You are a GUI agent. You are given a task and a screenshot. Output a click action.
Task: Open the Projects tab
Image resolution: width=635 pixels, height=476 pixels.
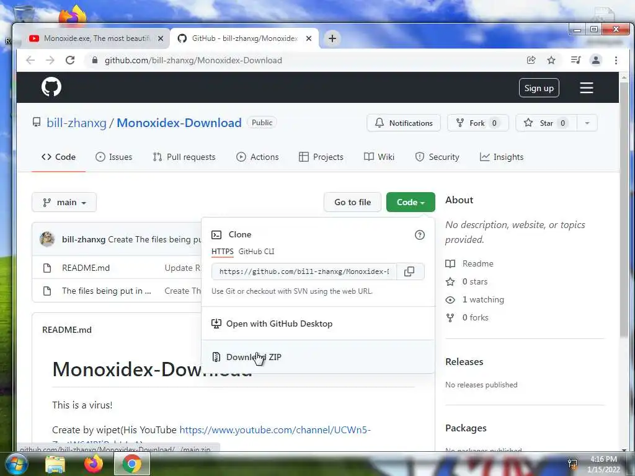(x=321, y=157)
